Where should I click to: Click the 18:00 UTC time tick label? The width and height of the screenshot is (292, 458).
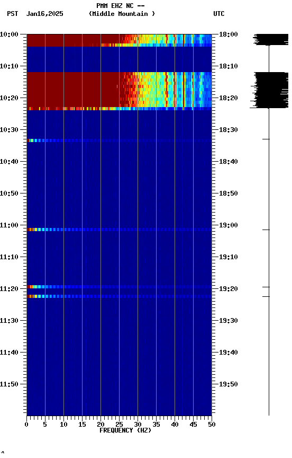(x=229, y=34)
